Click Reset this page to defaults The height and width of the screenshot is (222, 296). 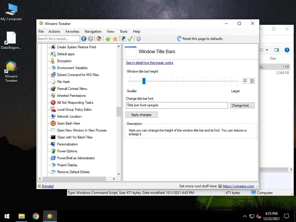pos(200,39)
